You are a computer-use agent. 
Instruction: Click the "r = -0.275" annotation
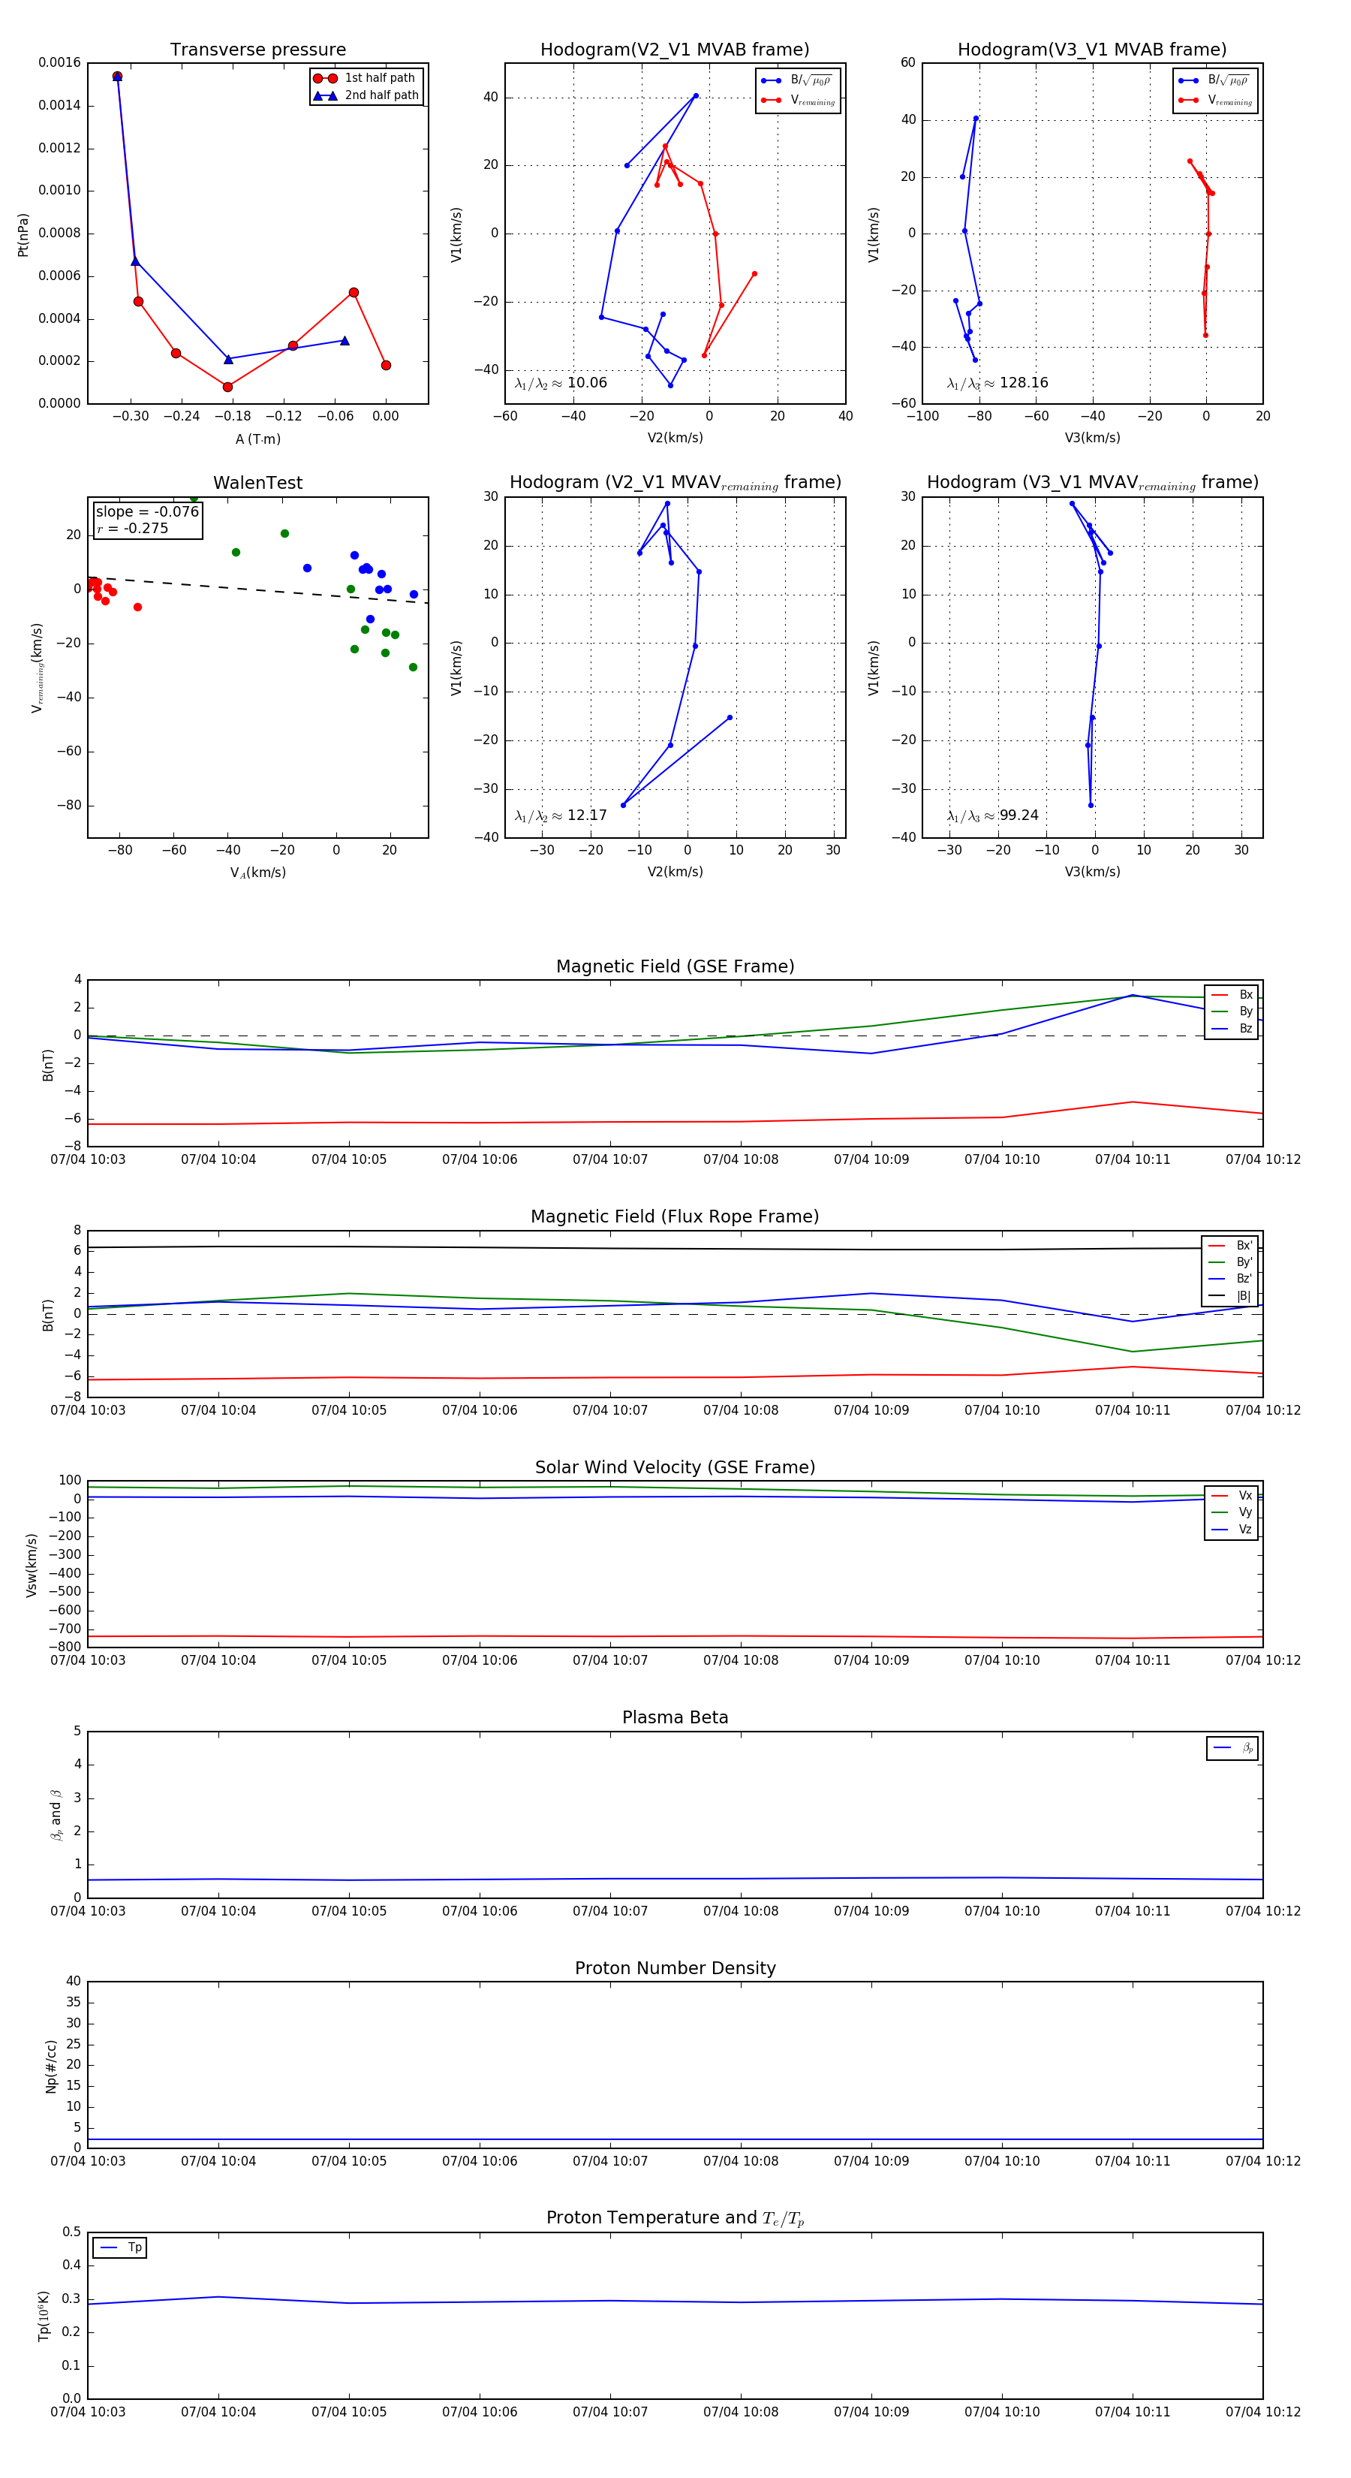(x=132, y=528)
